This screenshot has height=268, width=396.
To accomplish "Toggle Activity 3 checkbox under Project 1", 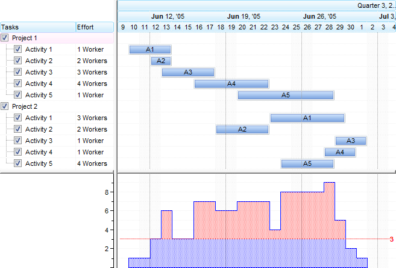I will tap(17, 72).
